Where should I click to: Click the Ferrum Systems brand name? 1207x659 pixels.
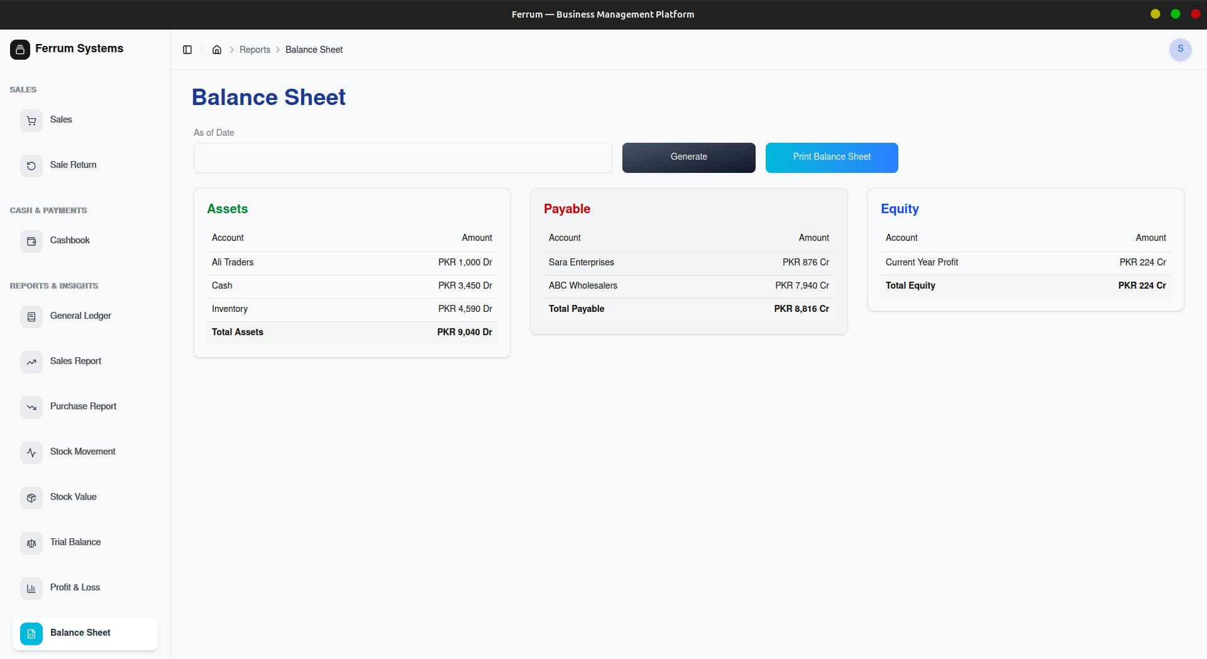point(79,48)
